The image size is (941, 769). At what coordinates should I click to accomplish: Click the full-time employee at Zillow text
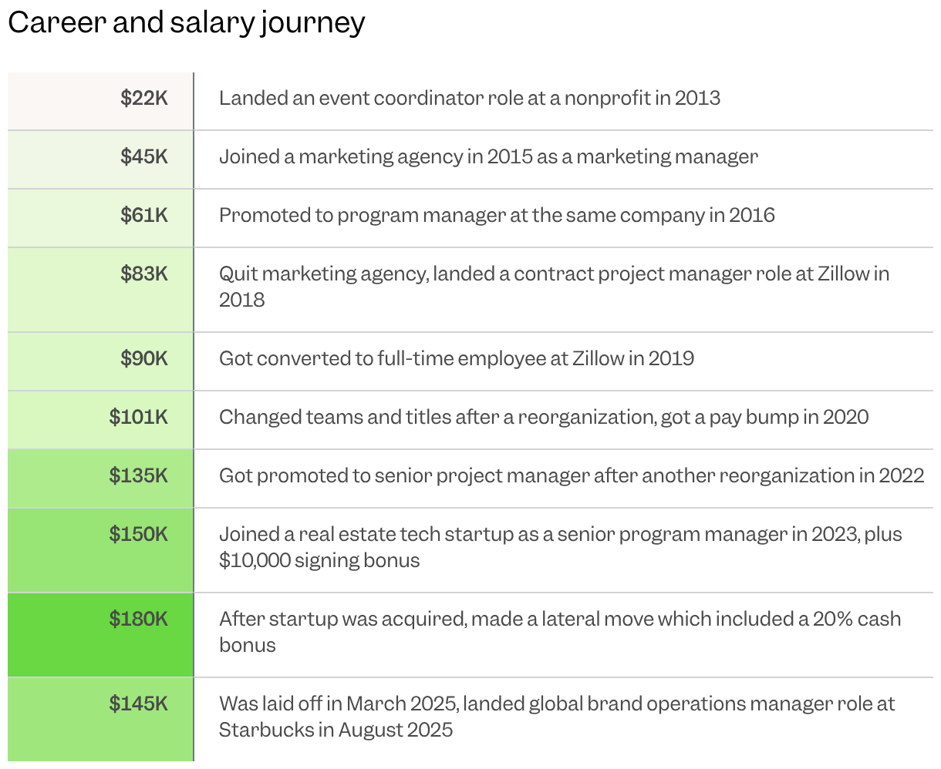point(457,358)
